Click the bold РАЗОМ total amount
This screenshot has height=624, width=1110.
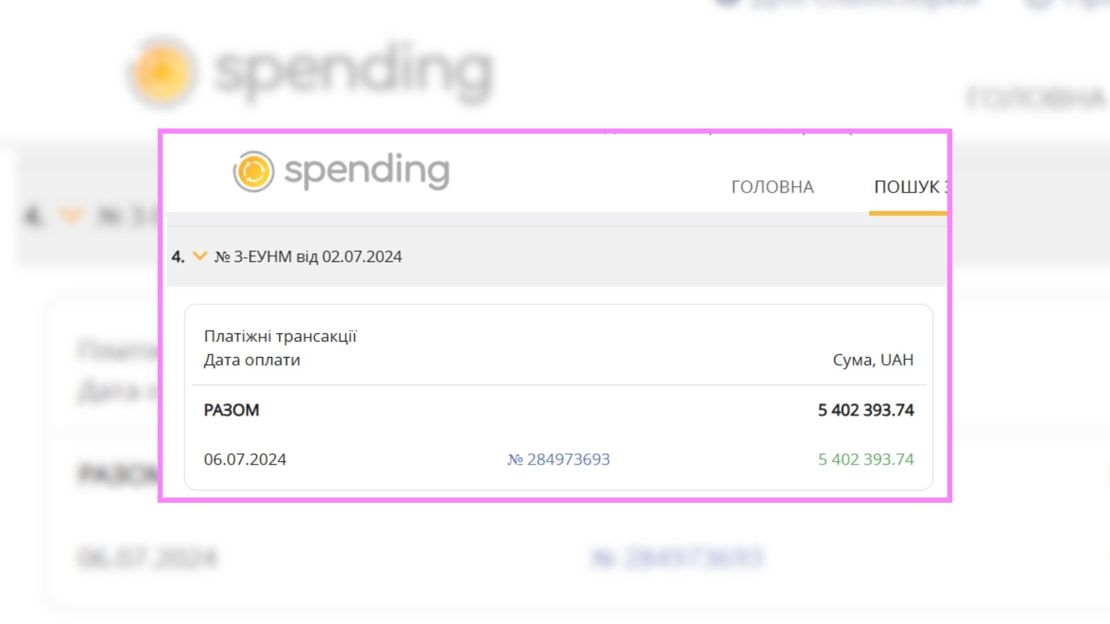865,410
